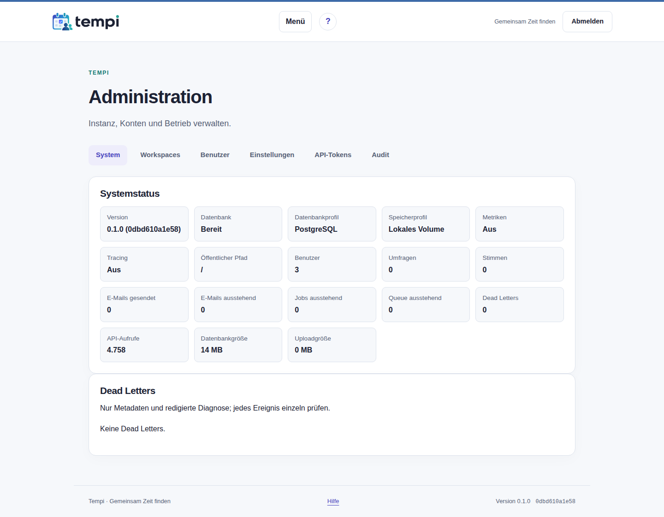Click the Version 0.1.0 (0dbd610a1e58) value
Viewport: 664px width, 517px height.
pos(144,229)
